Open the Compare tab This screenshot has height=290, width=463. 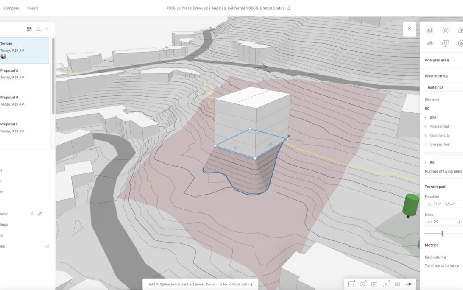pyautogui.click(x=11, y=8)
